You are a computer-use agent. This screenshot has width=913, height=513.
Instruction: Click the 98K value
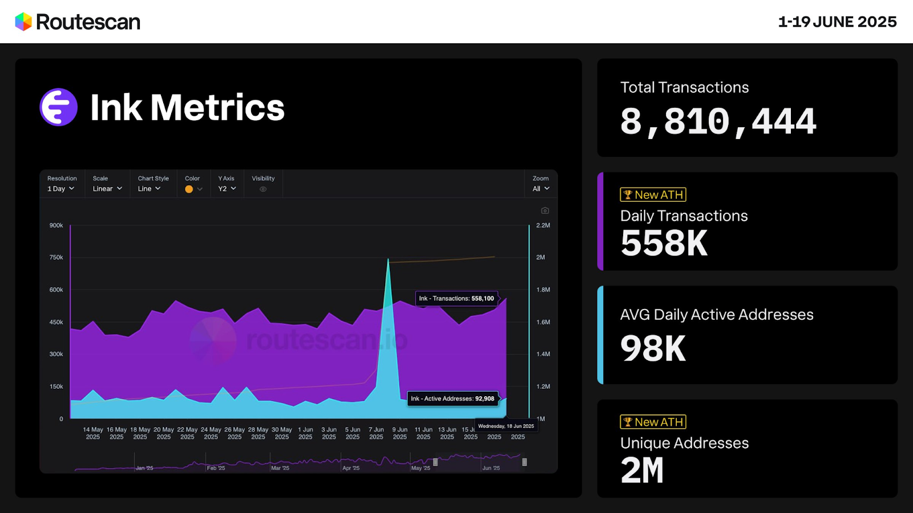click(653, 349)
